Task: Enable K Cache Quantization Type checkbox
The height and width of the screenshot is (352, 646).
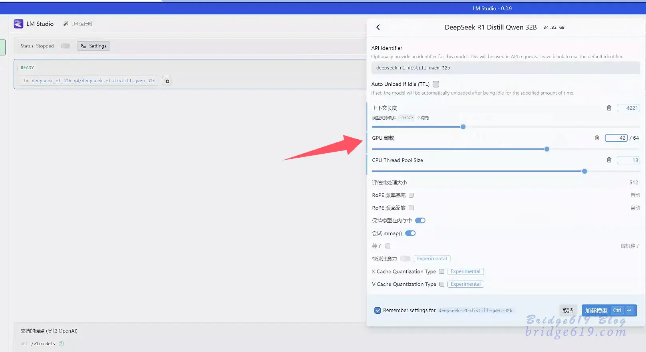Action: click(x=442, y=271)
